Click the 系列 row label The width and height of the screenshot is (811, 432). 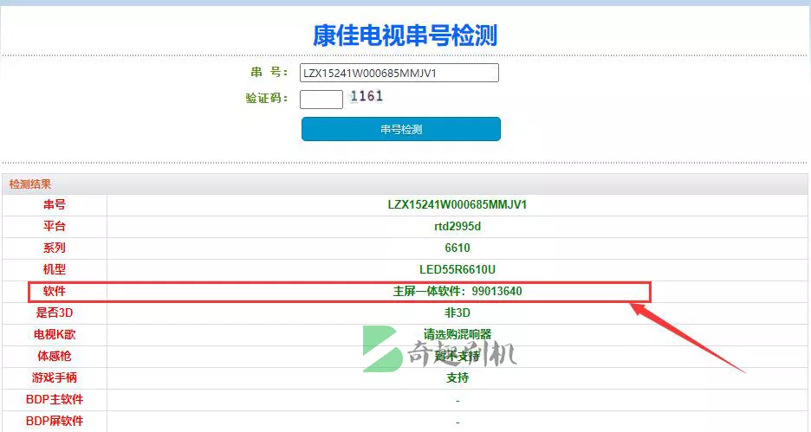click(55, 248)
